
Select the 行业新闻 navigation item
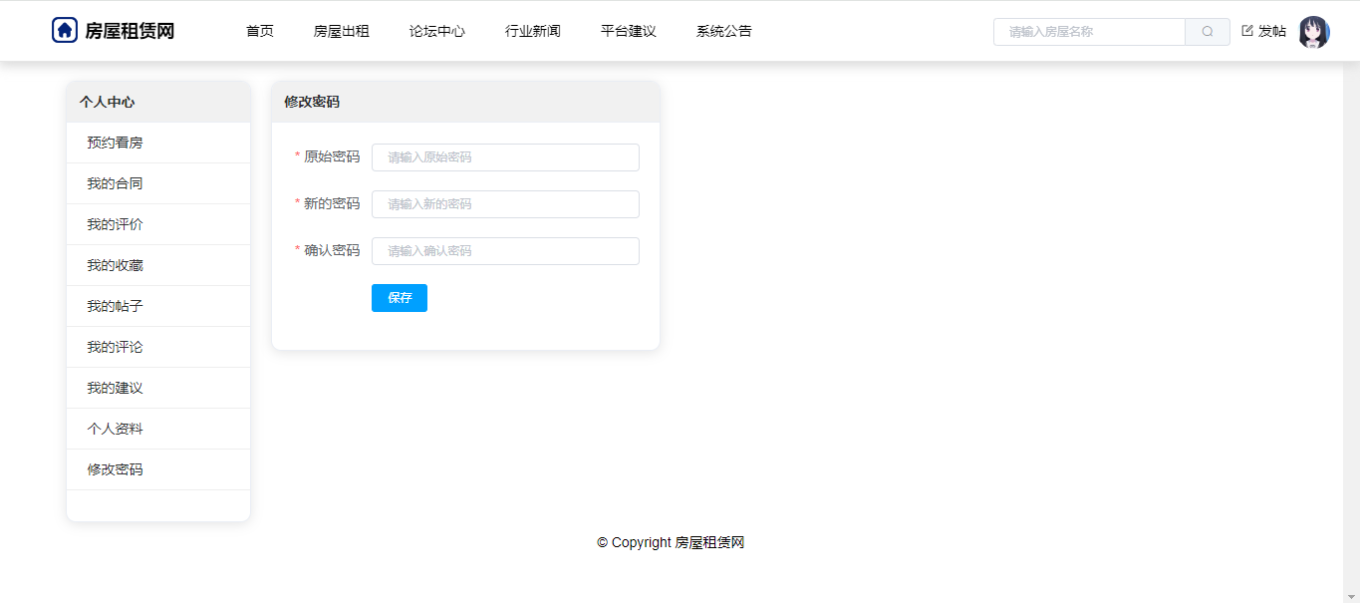533,31
